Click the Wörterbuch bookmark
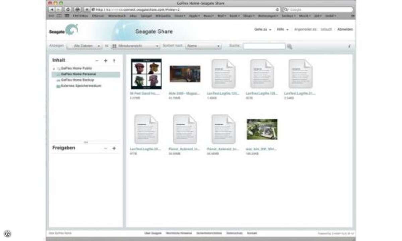Image resolution: width=402 pixels, height=241 pixels. tap(116, 16)
